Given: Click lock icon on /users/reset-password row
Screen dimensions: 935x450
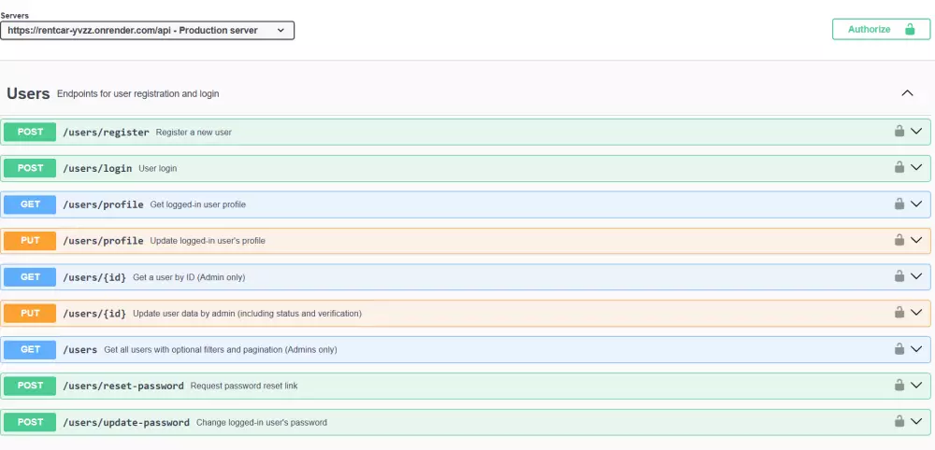Looking at the screenshot, I should pos(899,385).
